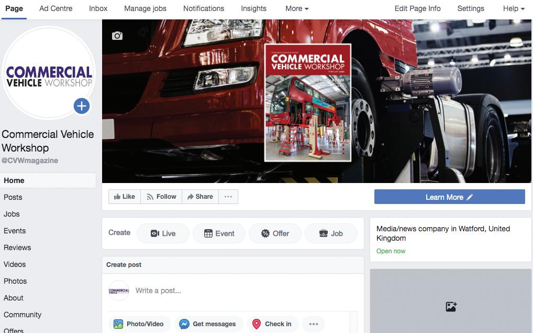The width and height of the screenshot is (533, 333).
Task: Create a Job listing
Action: coord(331,233)
